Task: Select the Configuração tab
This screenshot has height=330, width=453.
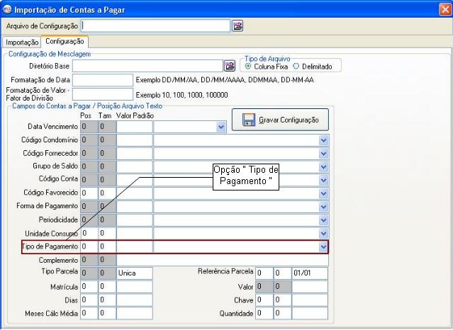Action: [65, 42]
